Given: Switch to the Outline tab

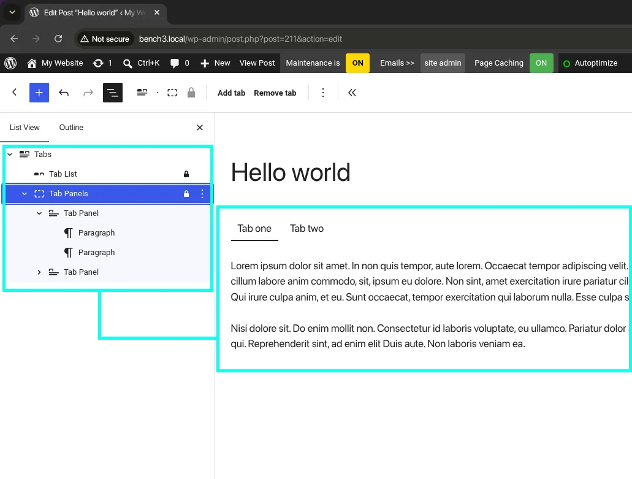Looking at the screenshot, I should tap(71, 128).
